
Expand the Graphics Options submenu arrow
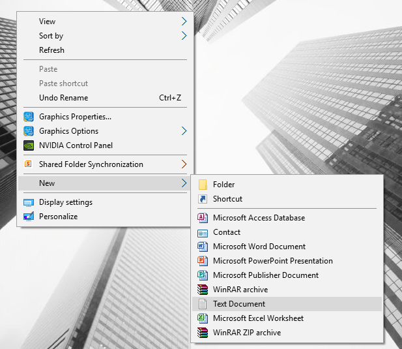pyautogui.click(x=184, y=131)
